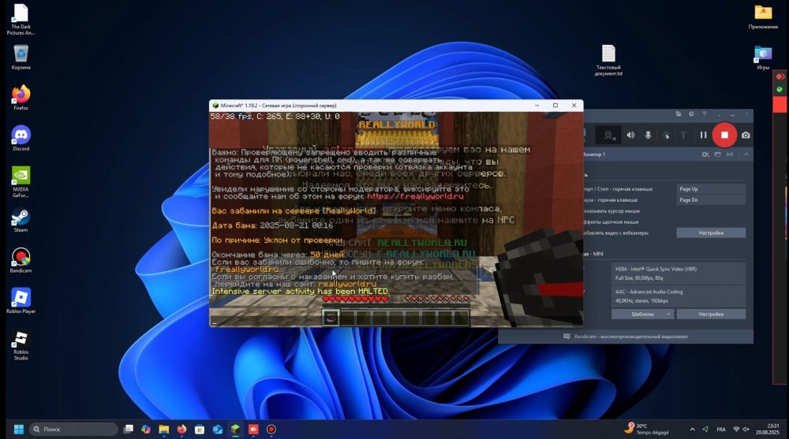Open the Игры desktop folder shortcut

point(763,58)
